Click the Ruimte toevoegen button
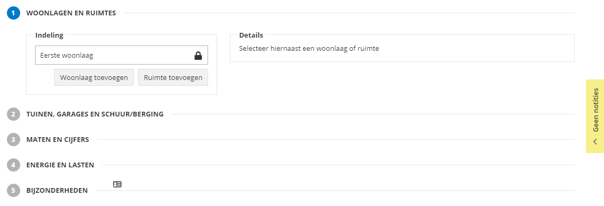The height and width of the screenshot is (206, 604). pos(173,78)
